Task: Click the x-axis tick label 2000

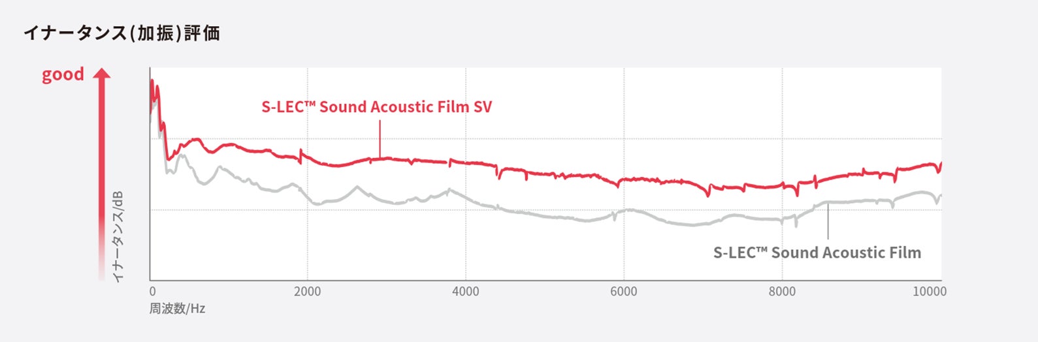Action: tap(307, 292)
